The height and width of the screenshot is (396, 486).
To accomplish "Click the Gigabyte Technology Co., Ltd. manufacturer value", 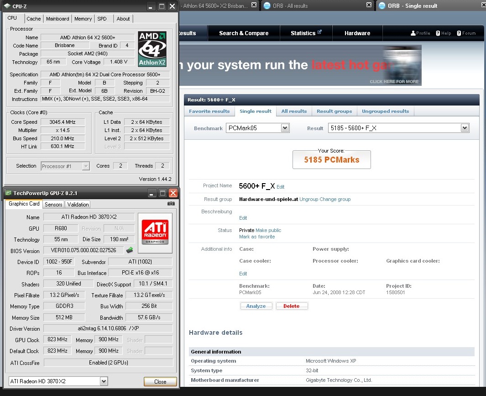I will click(x=339, y=380).
